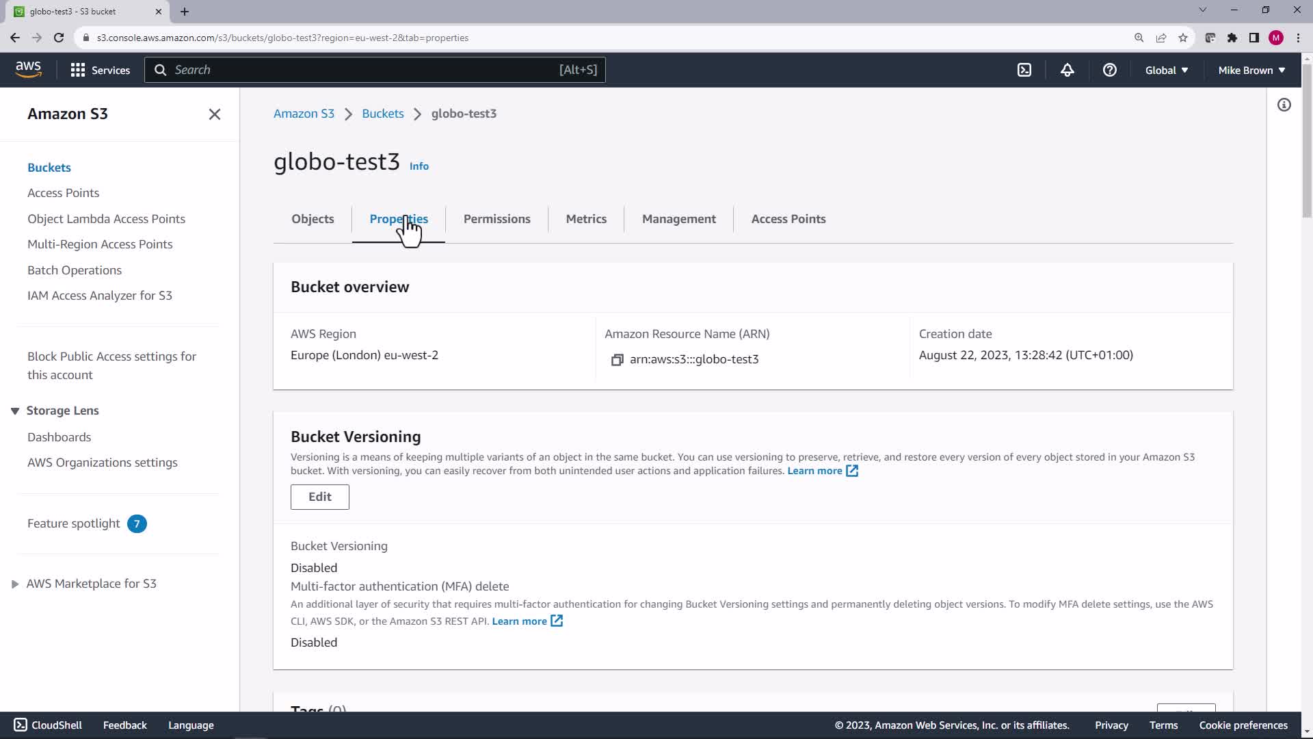Open the Mike Brown account menu
This screenshot has height=739, width=1313.
(x=1251, y=70)
